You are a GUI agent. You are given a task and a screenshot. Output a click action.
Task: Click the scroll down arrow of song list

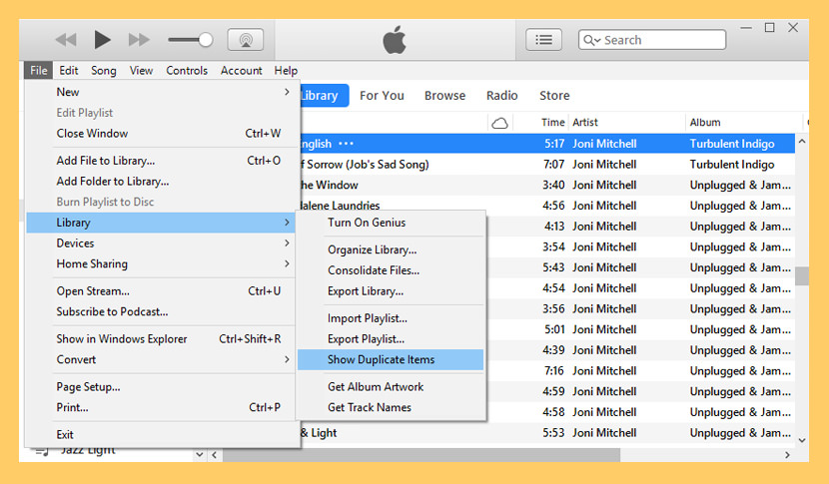(x=802, y=440)
